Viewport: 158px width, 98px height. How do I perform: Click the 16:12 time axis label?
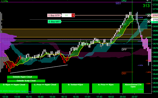(x=64, y=97)
